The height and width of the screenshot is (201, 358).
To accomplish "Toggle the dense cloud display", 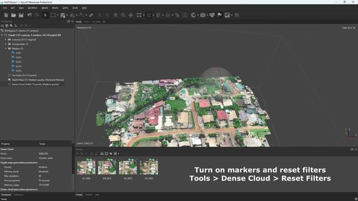I will (x=149, y=15).
